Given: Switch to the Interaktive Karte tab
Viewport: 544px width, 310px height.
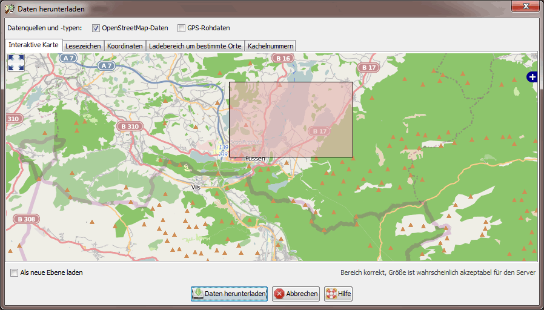Looking at the screenshot, I should [x=33, y=45].
